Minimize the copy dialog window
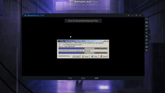 [103, 41]
